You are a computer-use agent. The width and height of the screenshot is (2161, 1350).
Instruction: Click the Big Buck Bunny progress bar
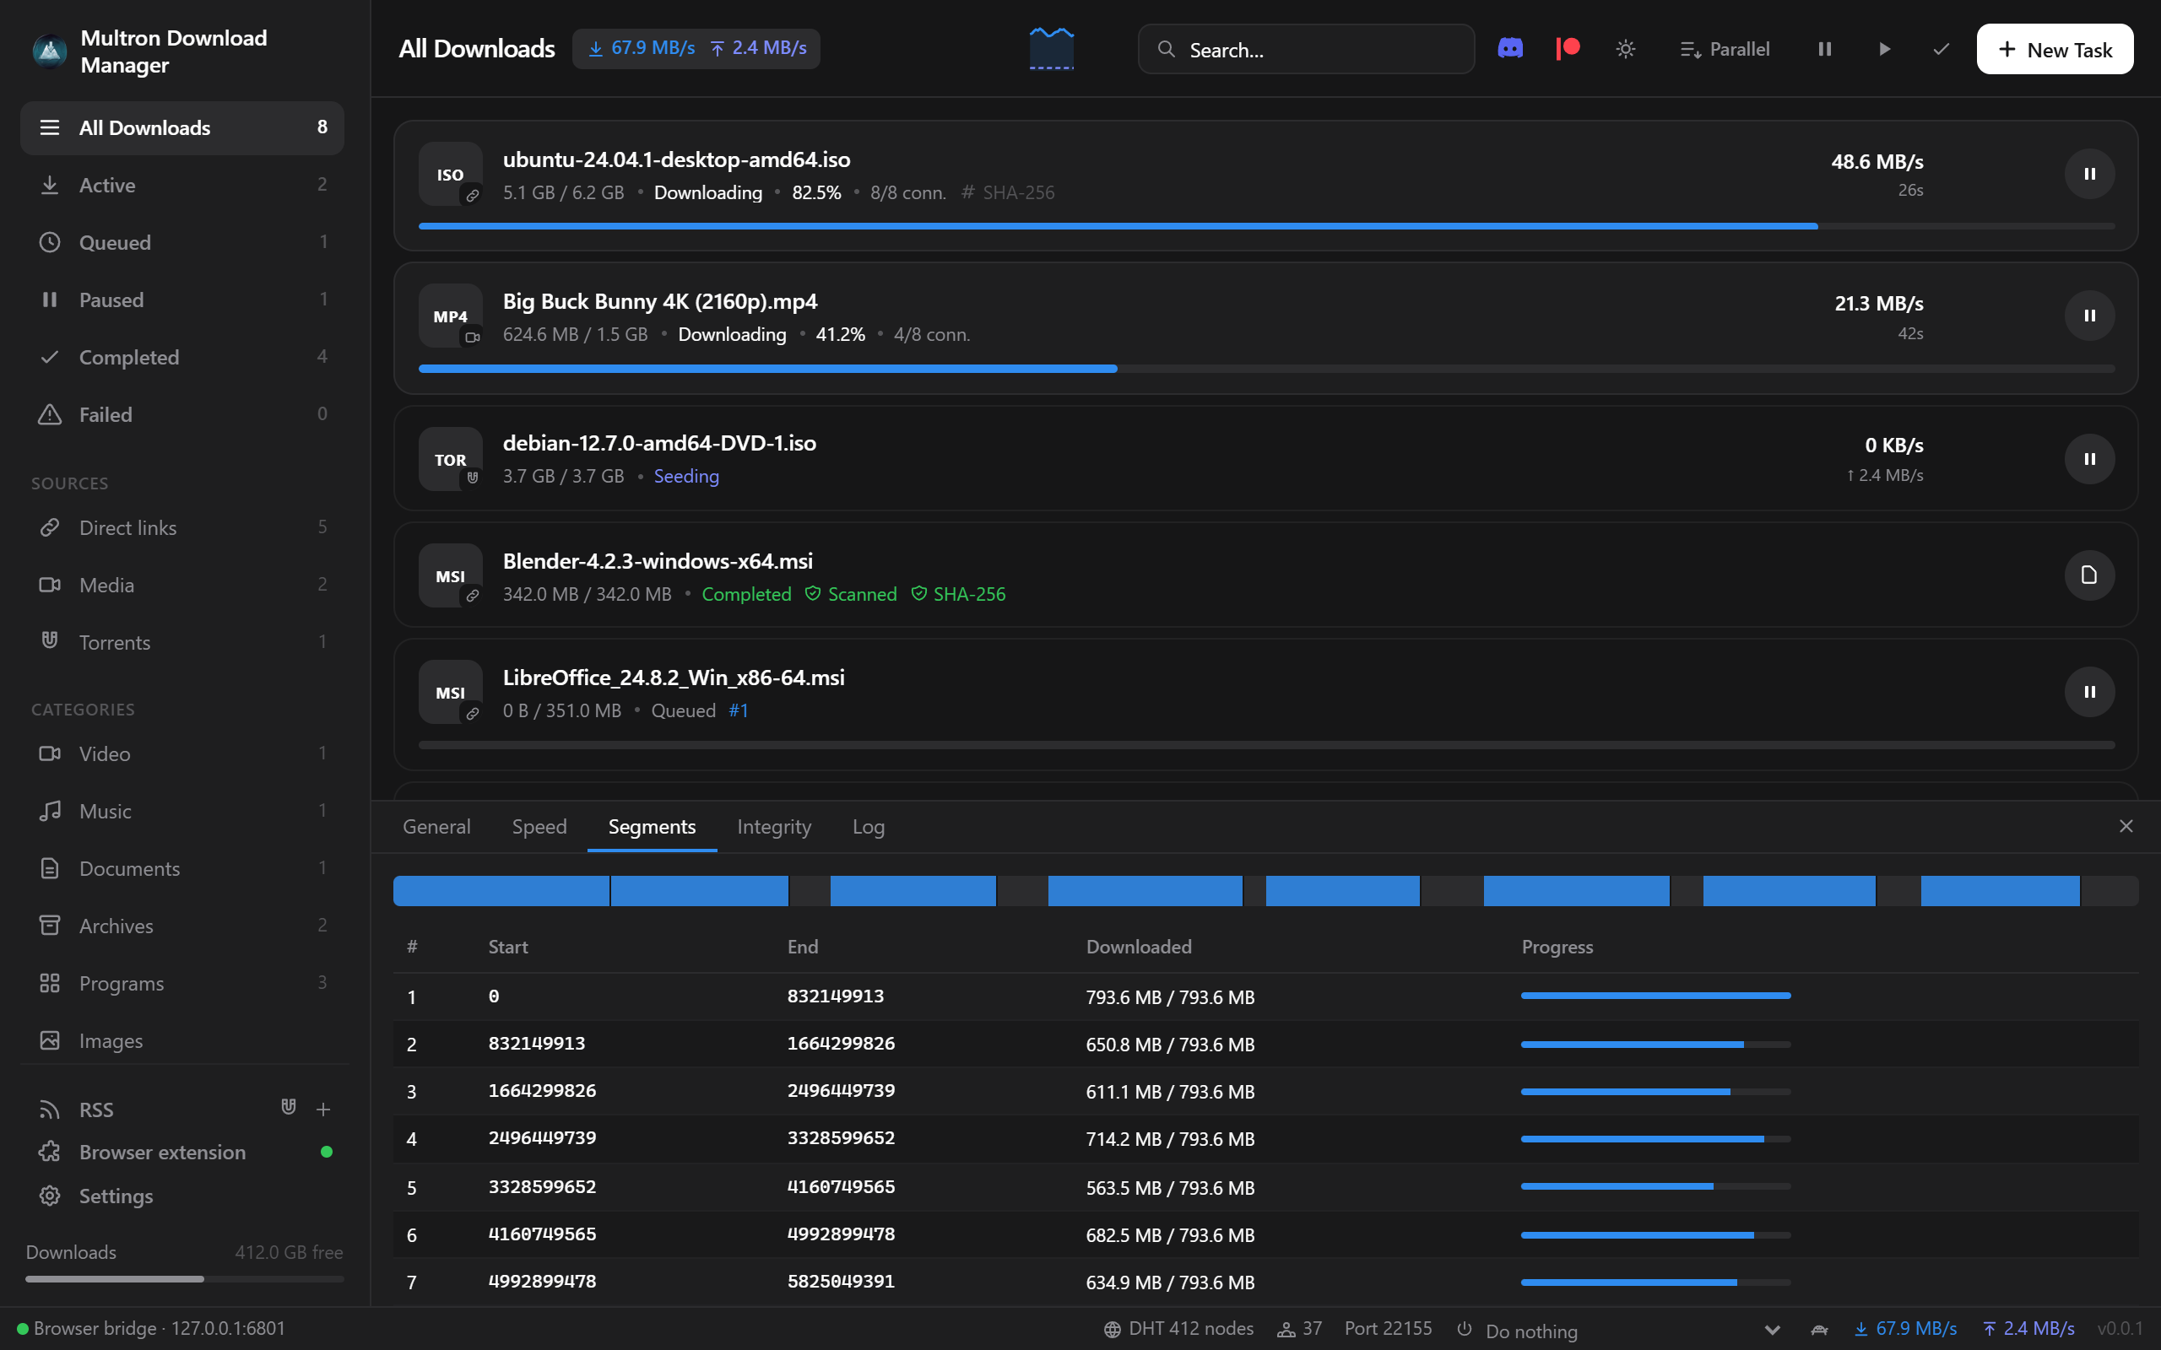(1266, 369)
